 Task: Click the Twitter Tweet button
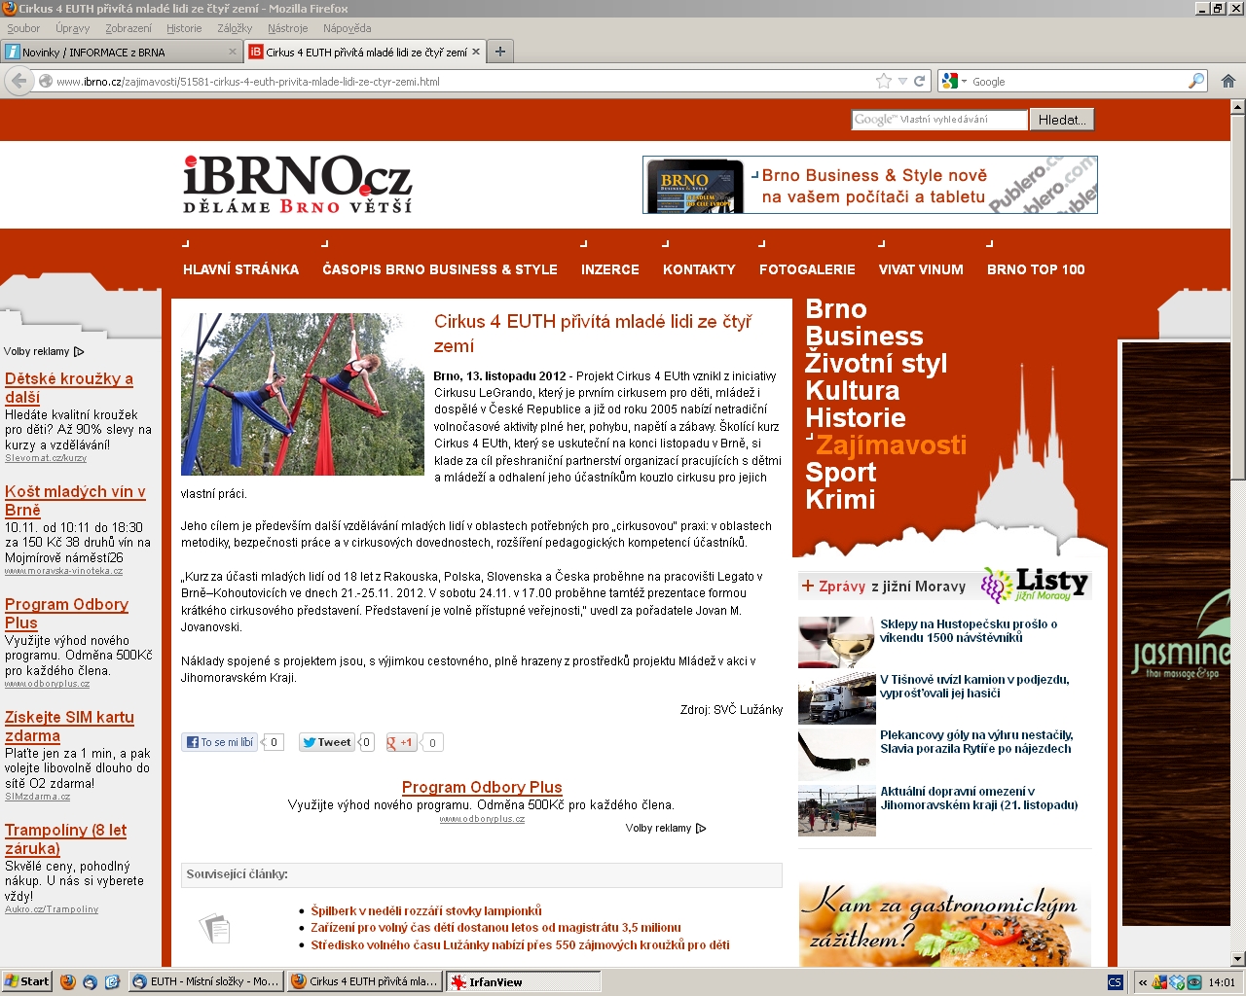327,742
